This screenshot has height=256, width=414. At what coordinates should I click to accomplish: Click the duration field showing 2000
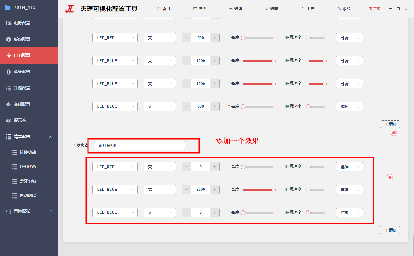click(201, 190)
